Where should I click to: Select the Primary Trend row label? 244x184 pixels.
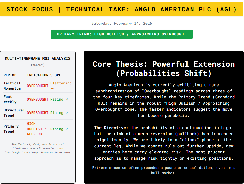pos(11,129)
